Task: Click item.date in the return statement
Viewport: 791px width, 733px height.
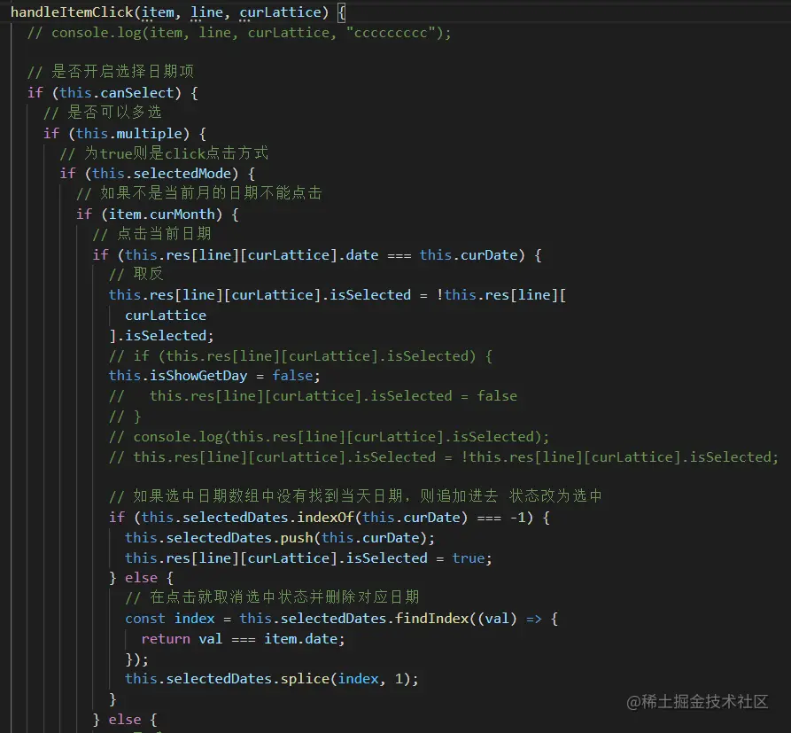Action: point(300,639)
